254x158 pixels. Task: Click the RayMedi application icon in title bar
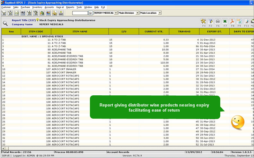pyautogui.click(x=3, y=3)
